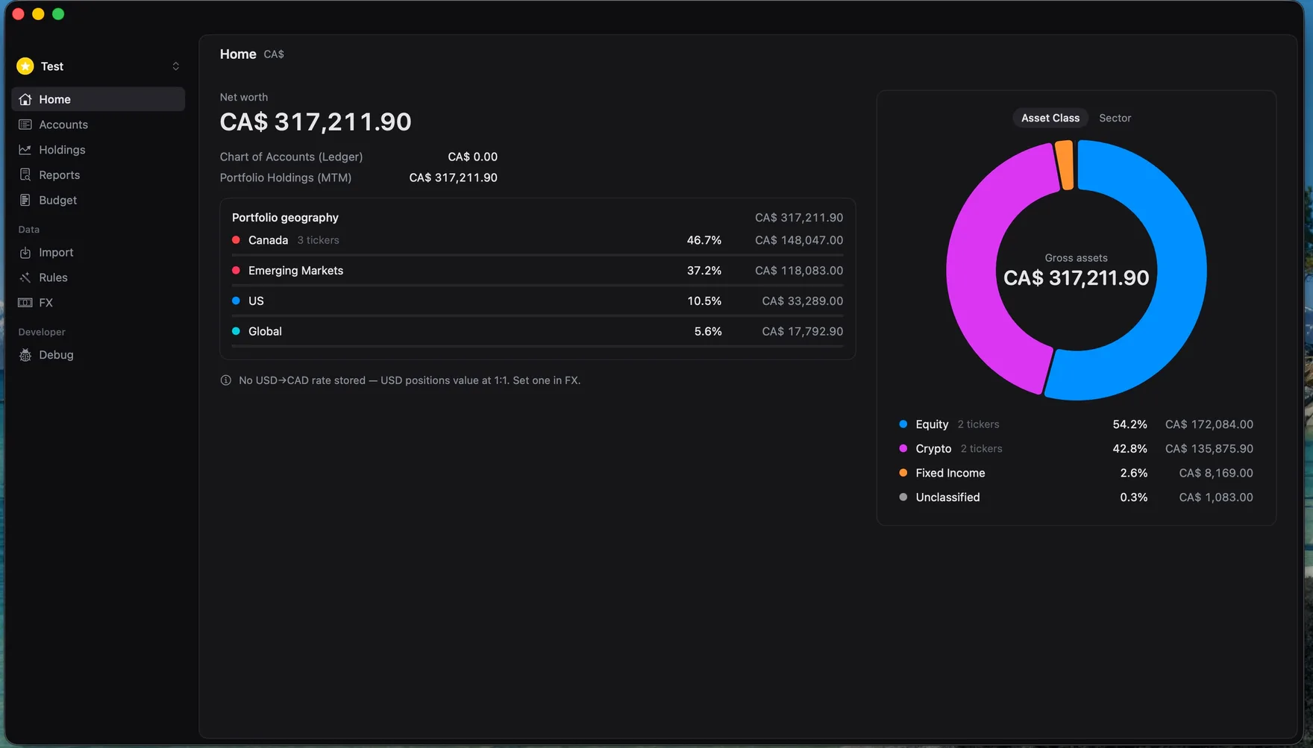Screen dimensions: 1313x748
Task: Click the info icon beside USD rate notice
Action: (226, 380)
